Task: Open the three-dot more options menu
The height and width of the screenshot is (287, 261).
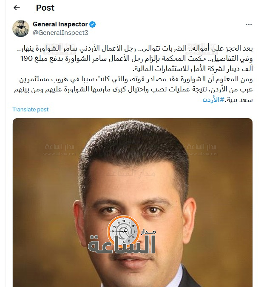Action: (x=249, y=24)
